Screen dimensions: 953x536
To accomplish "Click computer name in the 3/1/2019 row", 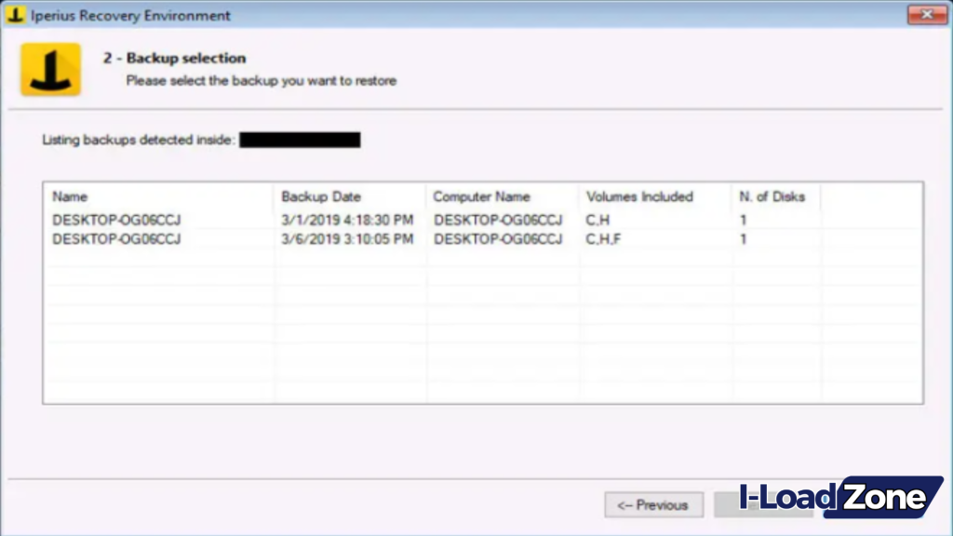I will (498, 220).
